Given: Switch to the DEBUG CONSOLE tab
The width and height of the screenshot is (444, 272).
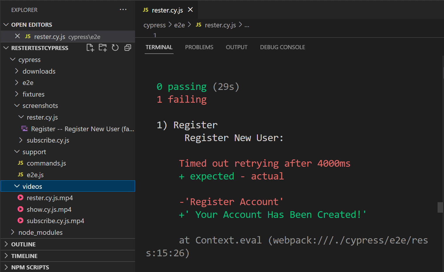Looking at the screenshot, I should (282, 47).
